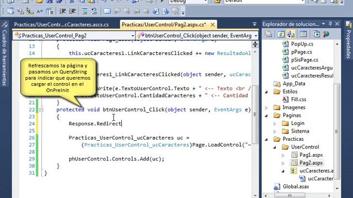
Task: Open Propiedades side tab
Action: 349,40
